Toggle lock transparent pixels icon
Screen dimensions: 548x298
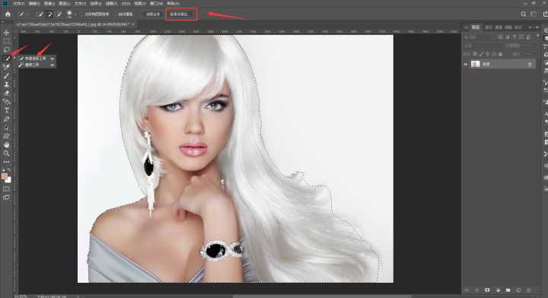(x=475, y=54)
